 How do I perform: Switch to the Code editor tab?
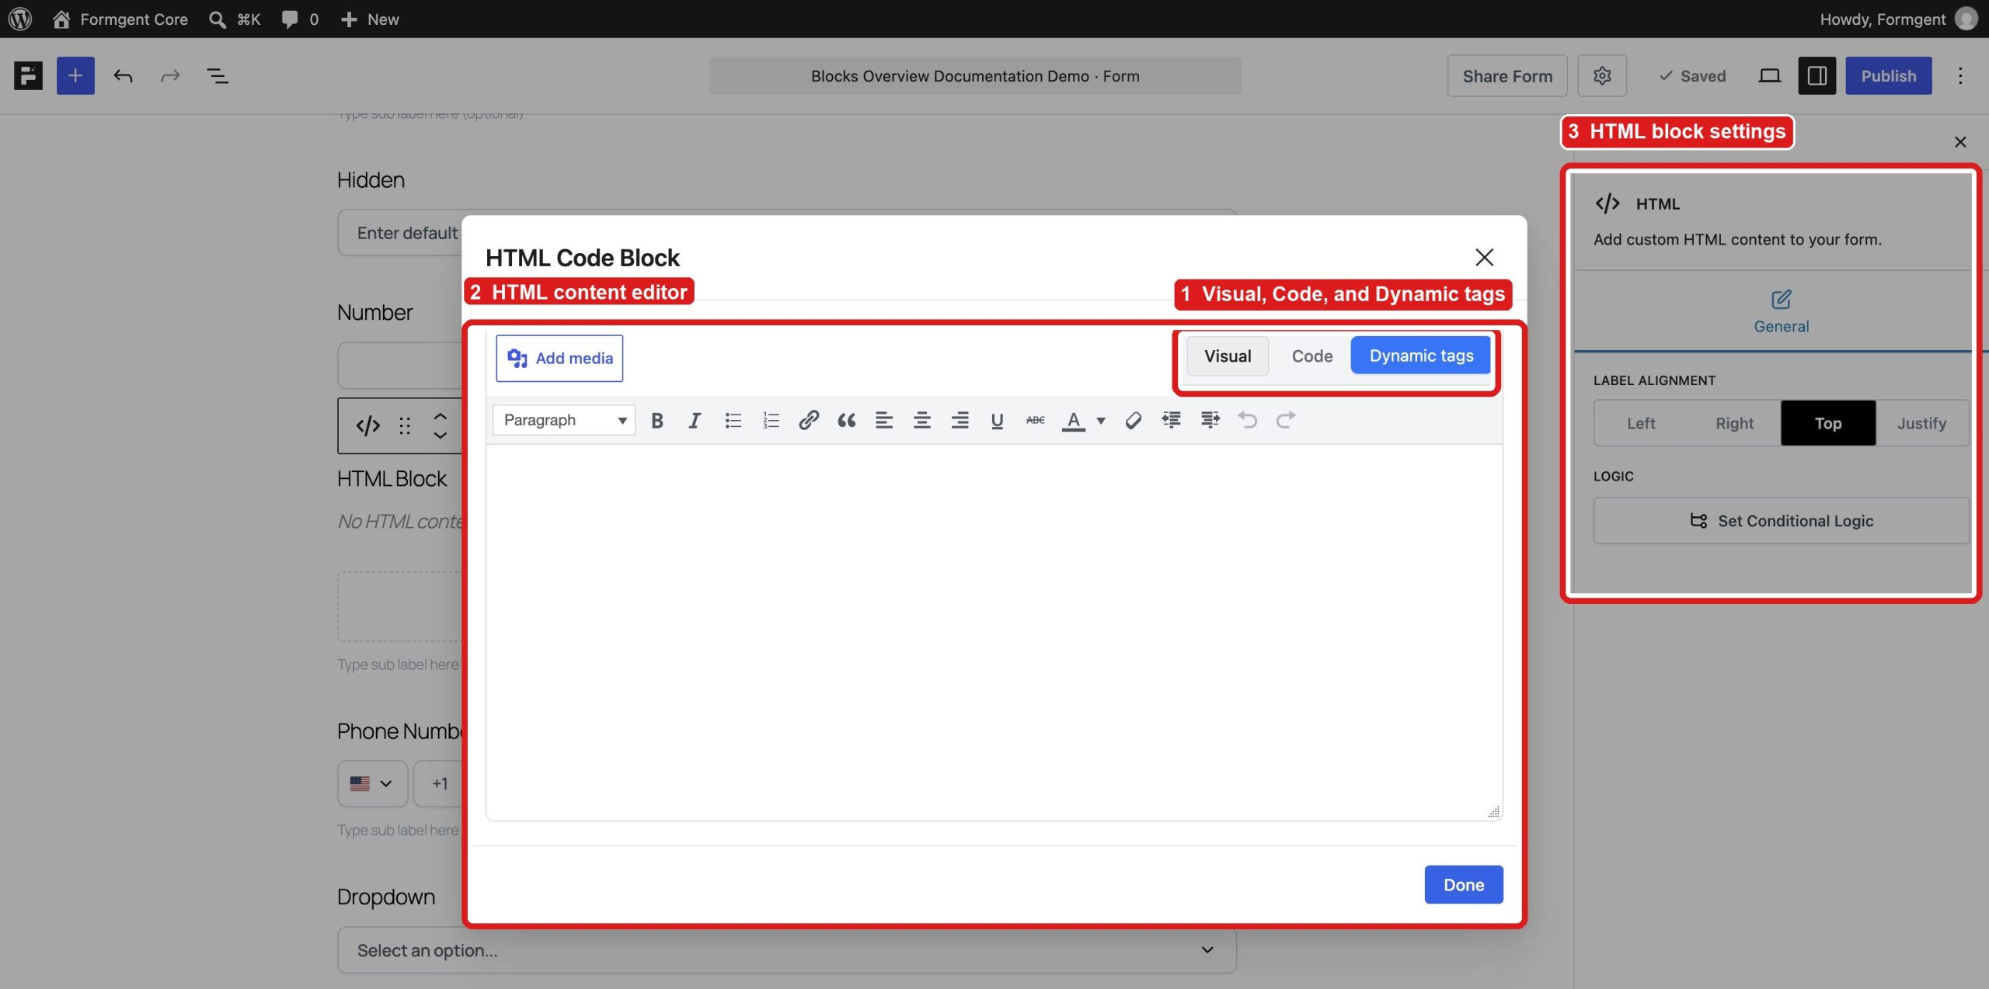(1312, 356)
